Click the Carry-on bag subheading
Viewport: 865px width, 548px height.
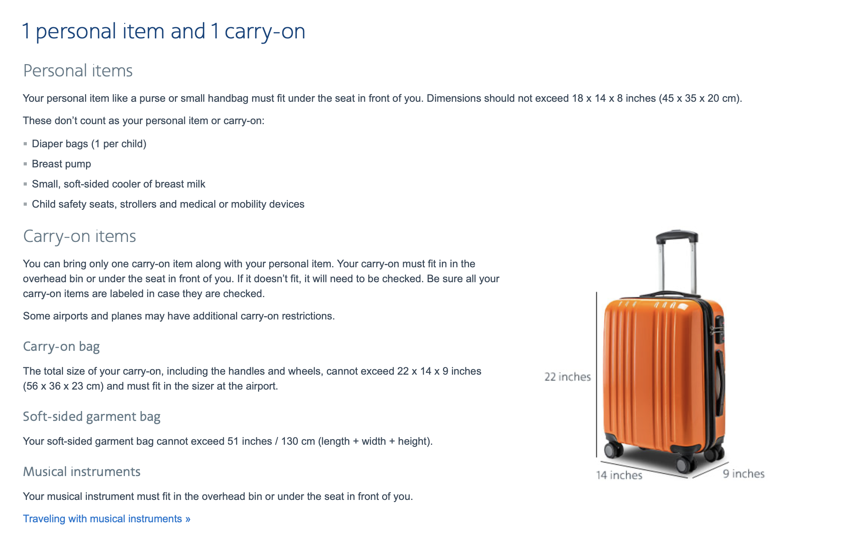point(61,347)
